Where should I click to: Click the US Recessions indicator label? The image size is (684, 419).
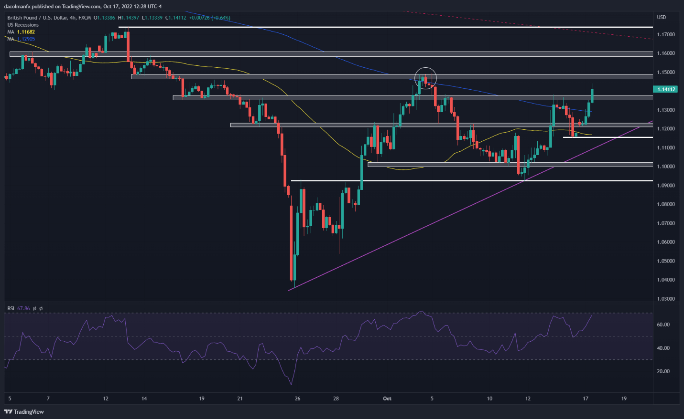23,25
